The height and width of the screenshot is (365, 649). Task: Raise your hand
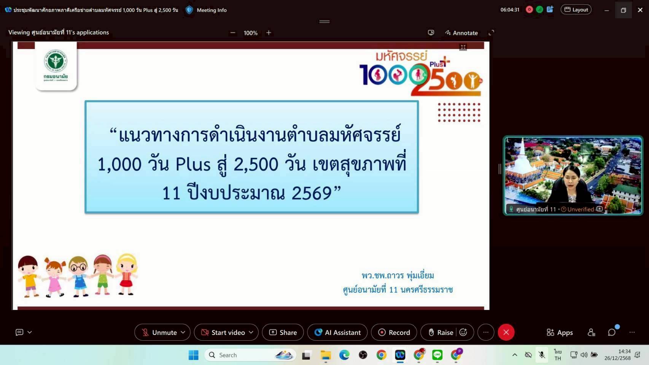[441, 332]
